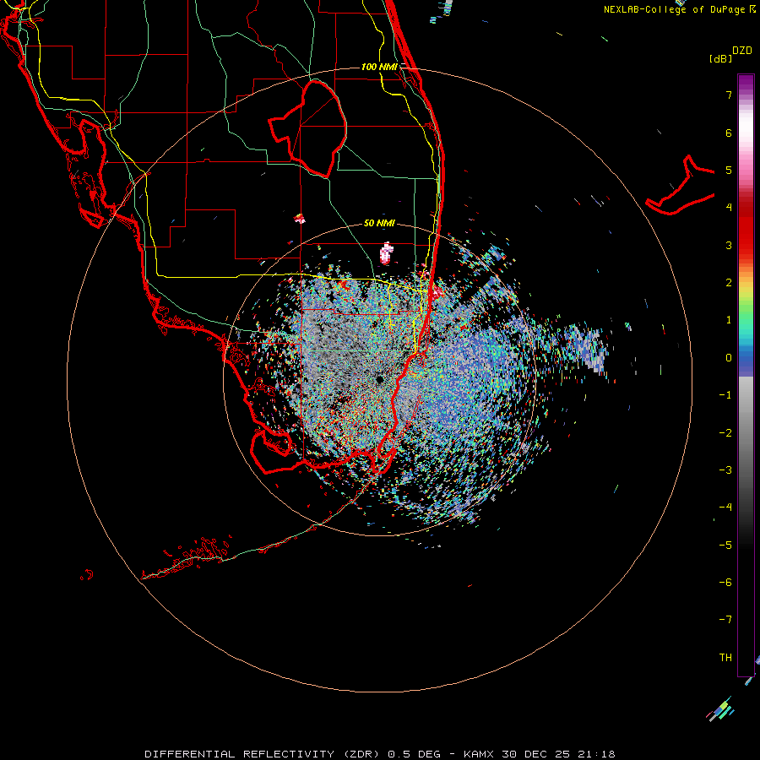Click the 0 value on the color scale
Screen dimensions: 760x760
pos(729,358)
